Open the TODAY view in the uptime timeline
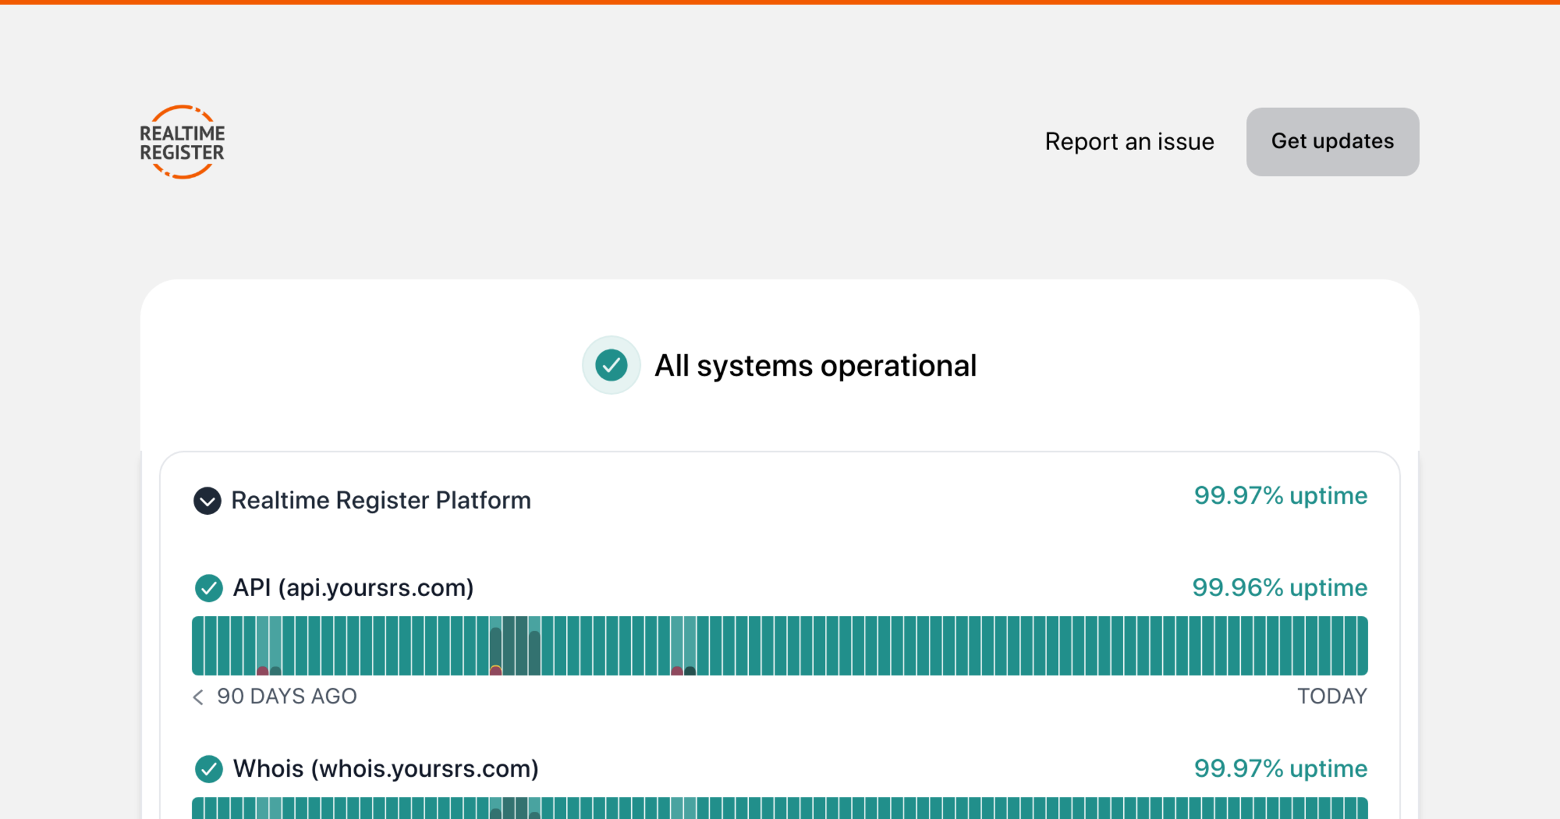This screenshot has width=1560, height=819. (1332, 697)
